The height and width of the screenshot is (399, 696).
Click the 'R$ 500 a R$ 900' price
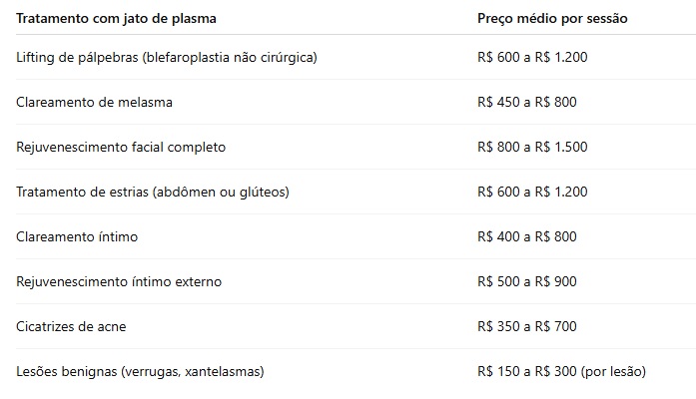click(527, 281)
